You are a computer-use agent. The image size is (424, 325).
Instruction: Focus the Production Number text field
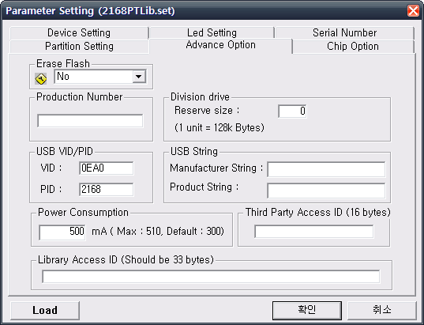90,121
